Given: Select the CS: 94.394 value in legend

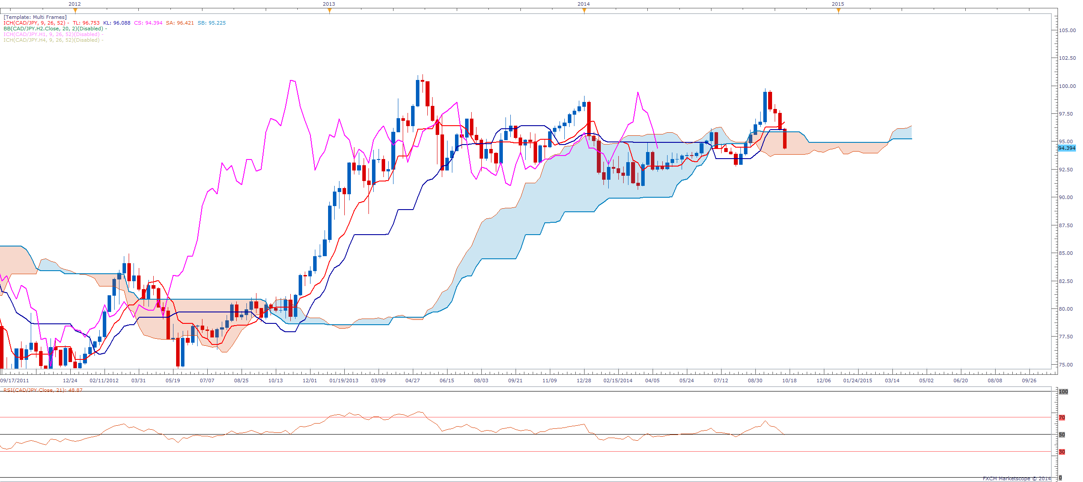Looking at the screenshot, I should (x=148, y=23).
